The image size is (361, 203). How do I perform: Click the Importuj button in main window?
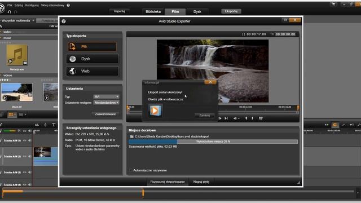[119, 11]
